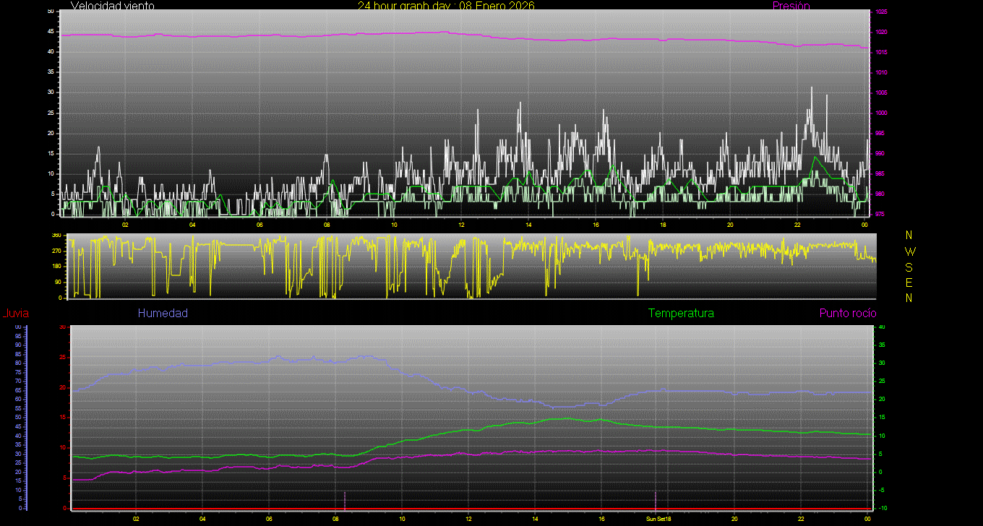This screenshot has height=526, width=983.
Task: Click the red 'lluvia' label
Action: pos(15,314)
